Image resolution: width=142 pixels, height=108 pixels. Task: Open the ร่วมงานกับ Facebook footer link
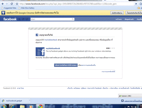[x=94, y=88]
